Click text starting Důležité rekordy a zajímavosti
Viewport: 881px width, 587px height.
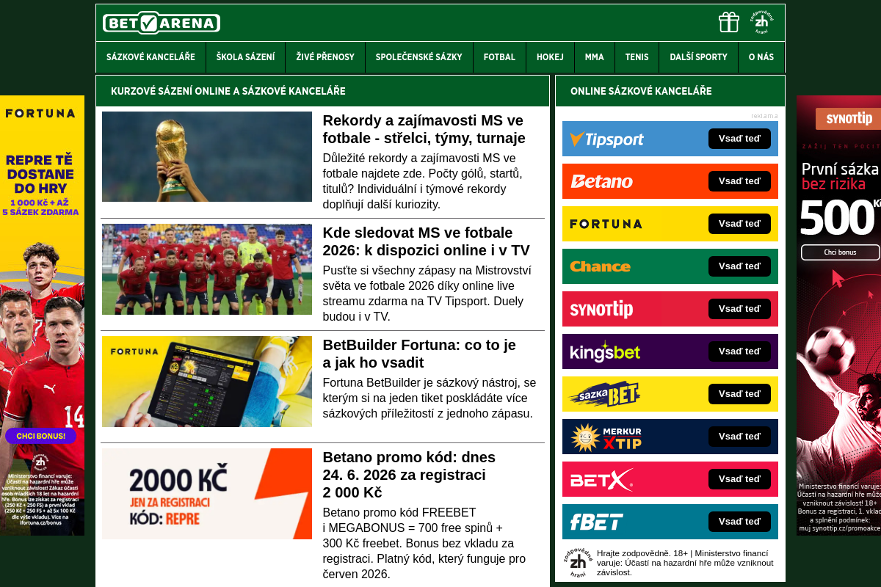pyautogui.click(x=422, y=181)
